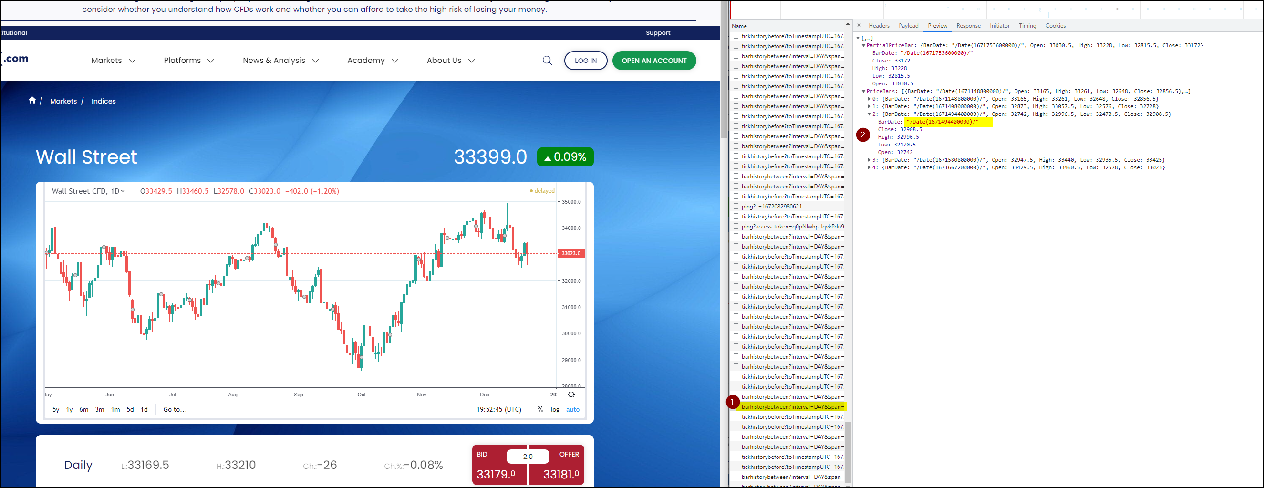
Task: Switch to the Headers tab
Action: point(878,26)
